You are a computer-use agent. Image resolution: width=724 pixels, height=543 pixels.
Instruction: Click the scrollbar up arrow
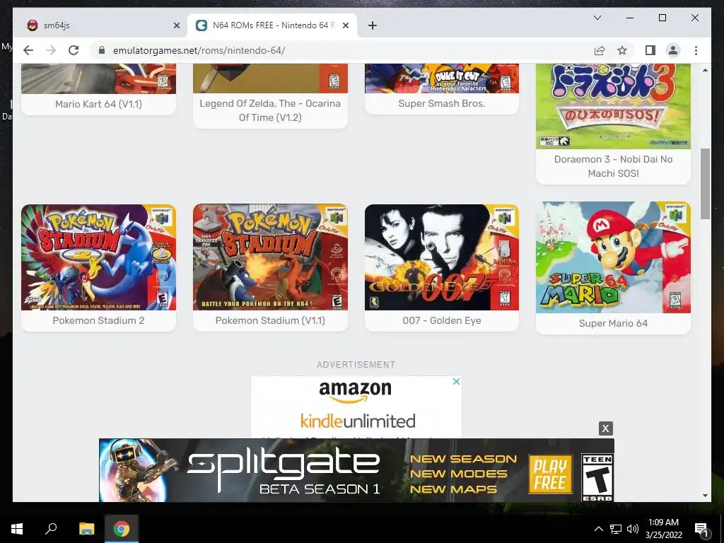pos(705,70)
